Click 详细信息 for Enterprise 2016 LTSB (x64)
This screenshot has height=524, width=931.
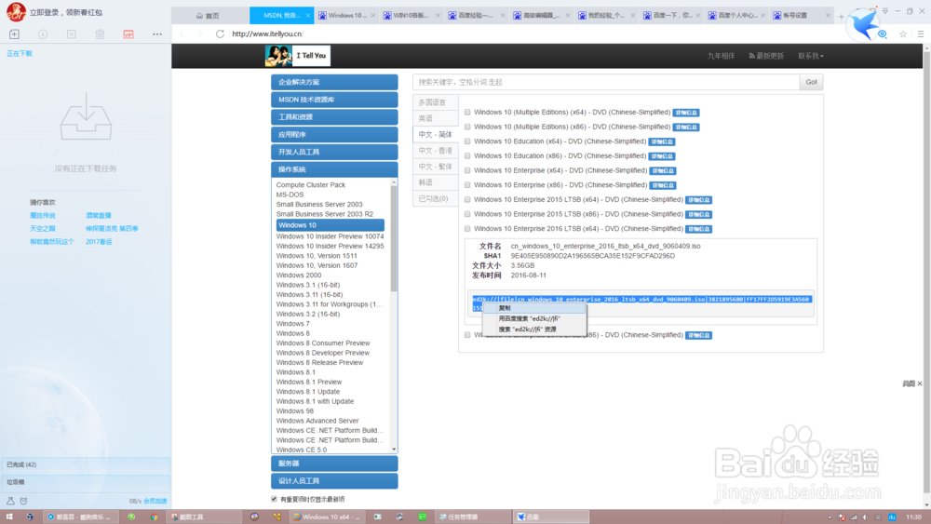tap(698, 229)
